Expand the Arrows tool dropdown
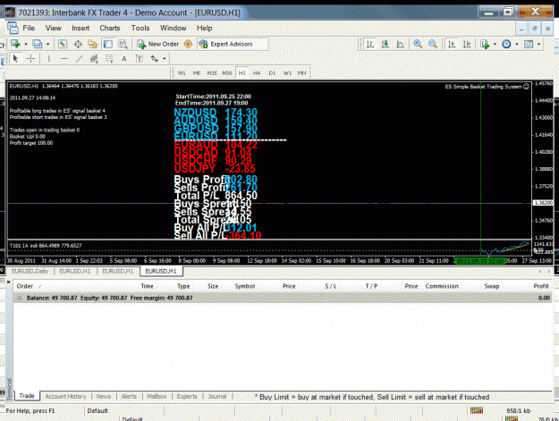559x421 pixels. [x=165, y=59]
